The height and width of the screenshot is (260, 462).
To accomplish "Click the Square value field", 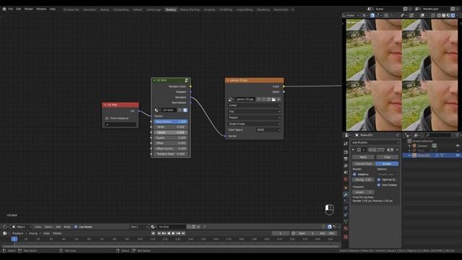I will coord(170,138).
